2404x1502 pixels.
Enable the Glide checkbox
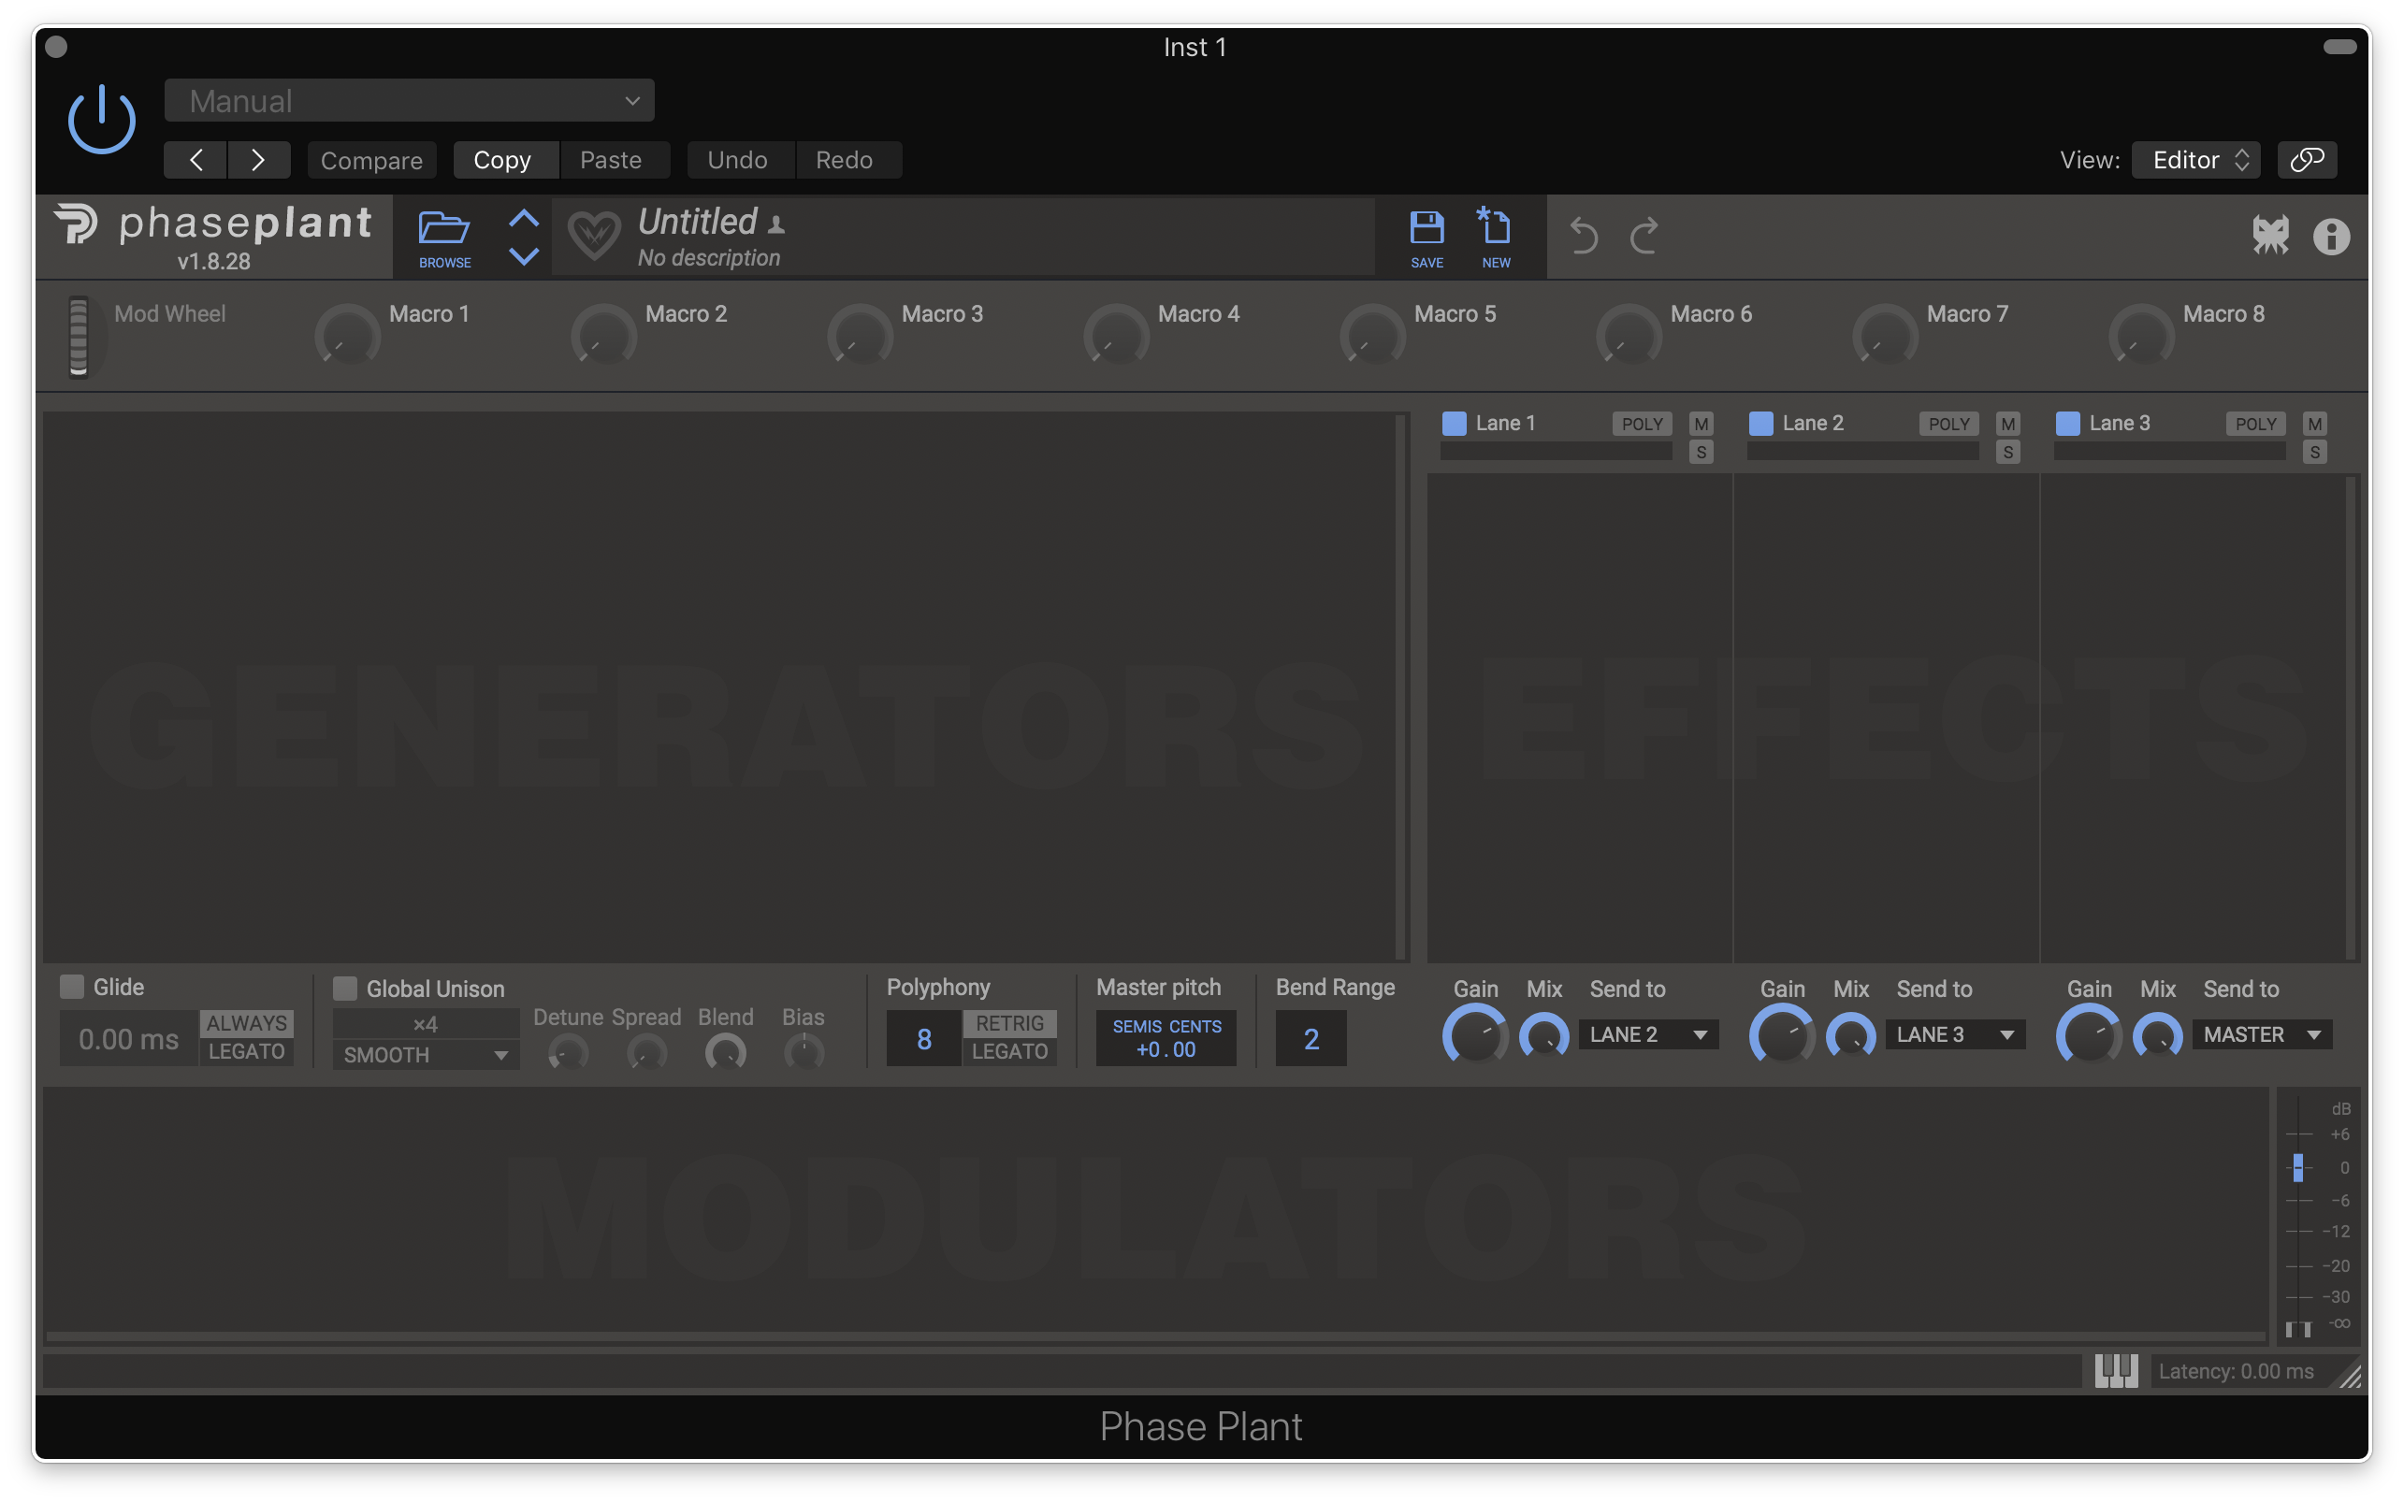pyautogui.click(x=71, y=987)
